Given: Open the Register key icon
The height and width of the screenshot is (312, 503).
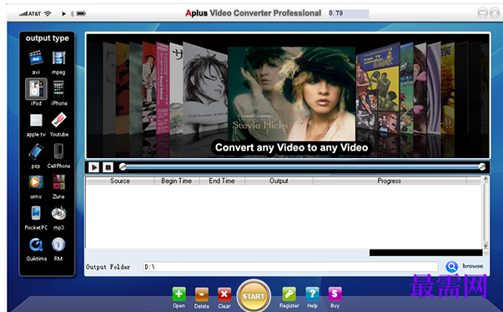Looking at the screenshot, I should (289, 294).
